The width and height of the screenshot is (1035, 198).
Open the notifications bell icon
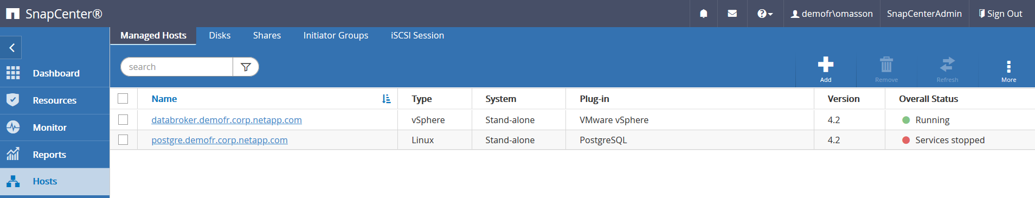point(703,14)
